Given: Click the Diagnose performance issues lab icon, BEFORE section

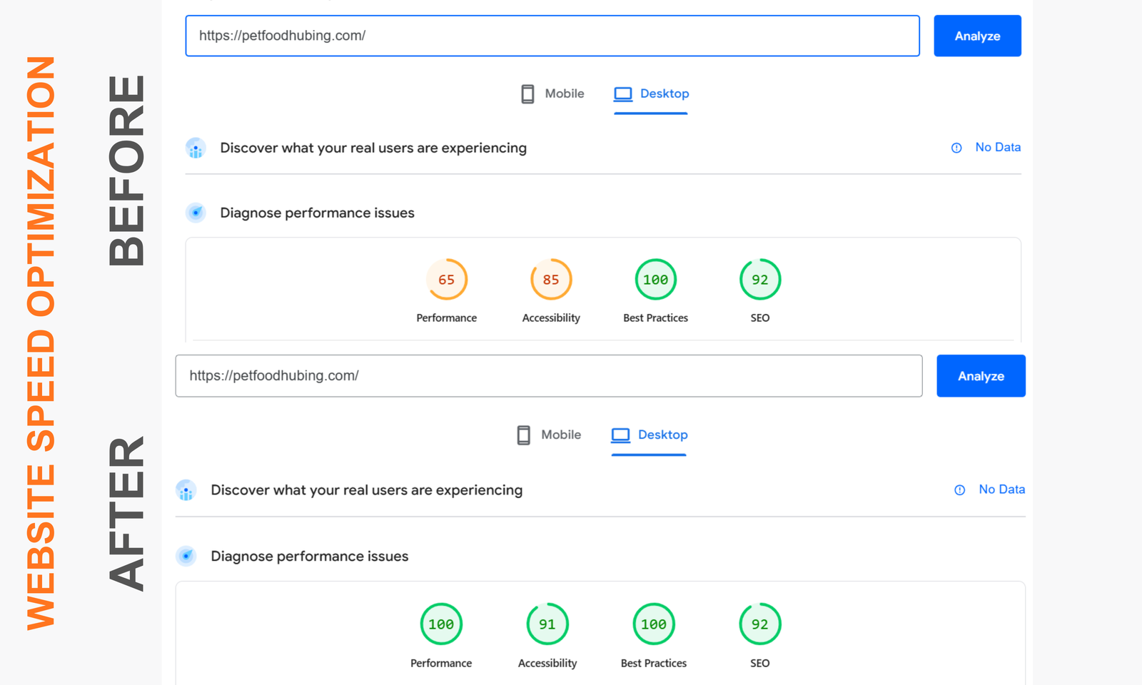Looking at the screenshot, I should (196, 212).
